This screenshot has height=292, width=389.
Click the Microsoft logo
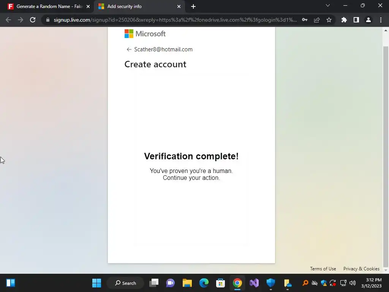pos(145,34)
